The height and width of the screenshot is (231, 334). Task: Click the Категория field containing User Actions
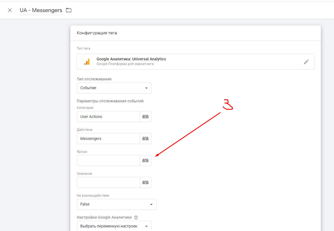point(108,117)
